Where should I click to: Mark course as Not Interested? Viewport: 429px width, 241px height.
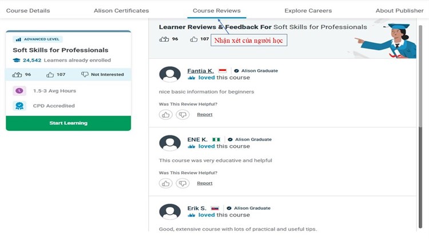coord(102,74)
